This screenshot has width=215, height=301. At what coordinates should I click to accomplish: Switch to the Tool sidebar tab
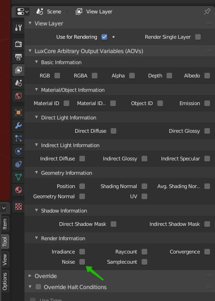coord(5,242)
